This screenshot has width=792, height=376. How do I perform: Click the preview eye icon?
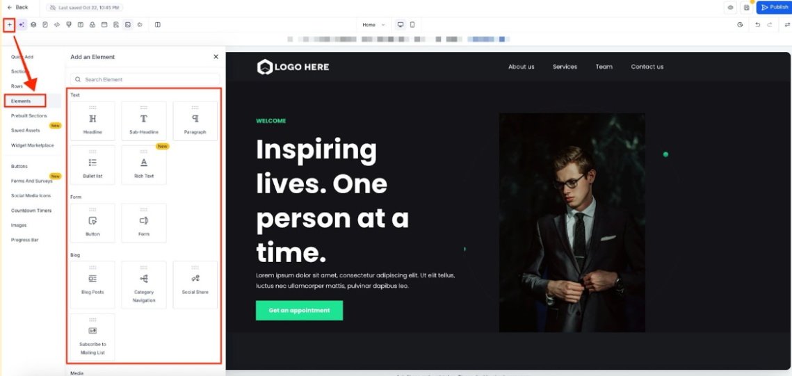click(730, 8)
